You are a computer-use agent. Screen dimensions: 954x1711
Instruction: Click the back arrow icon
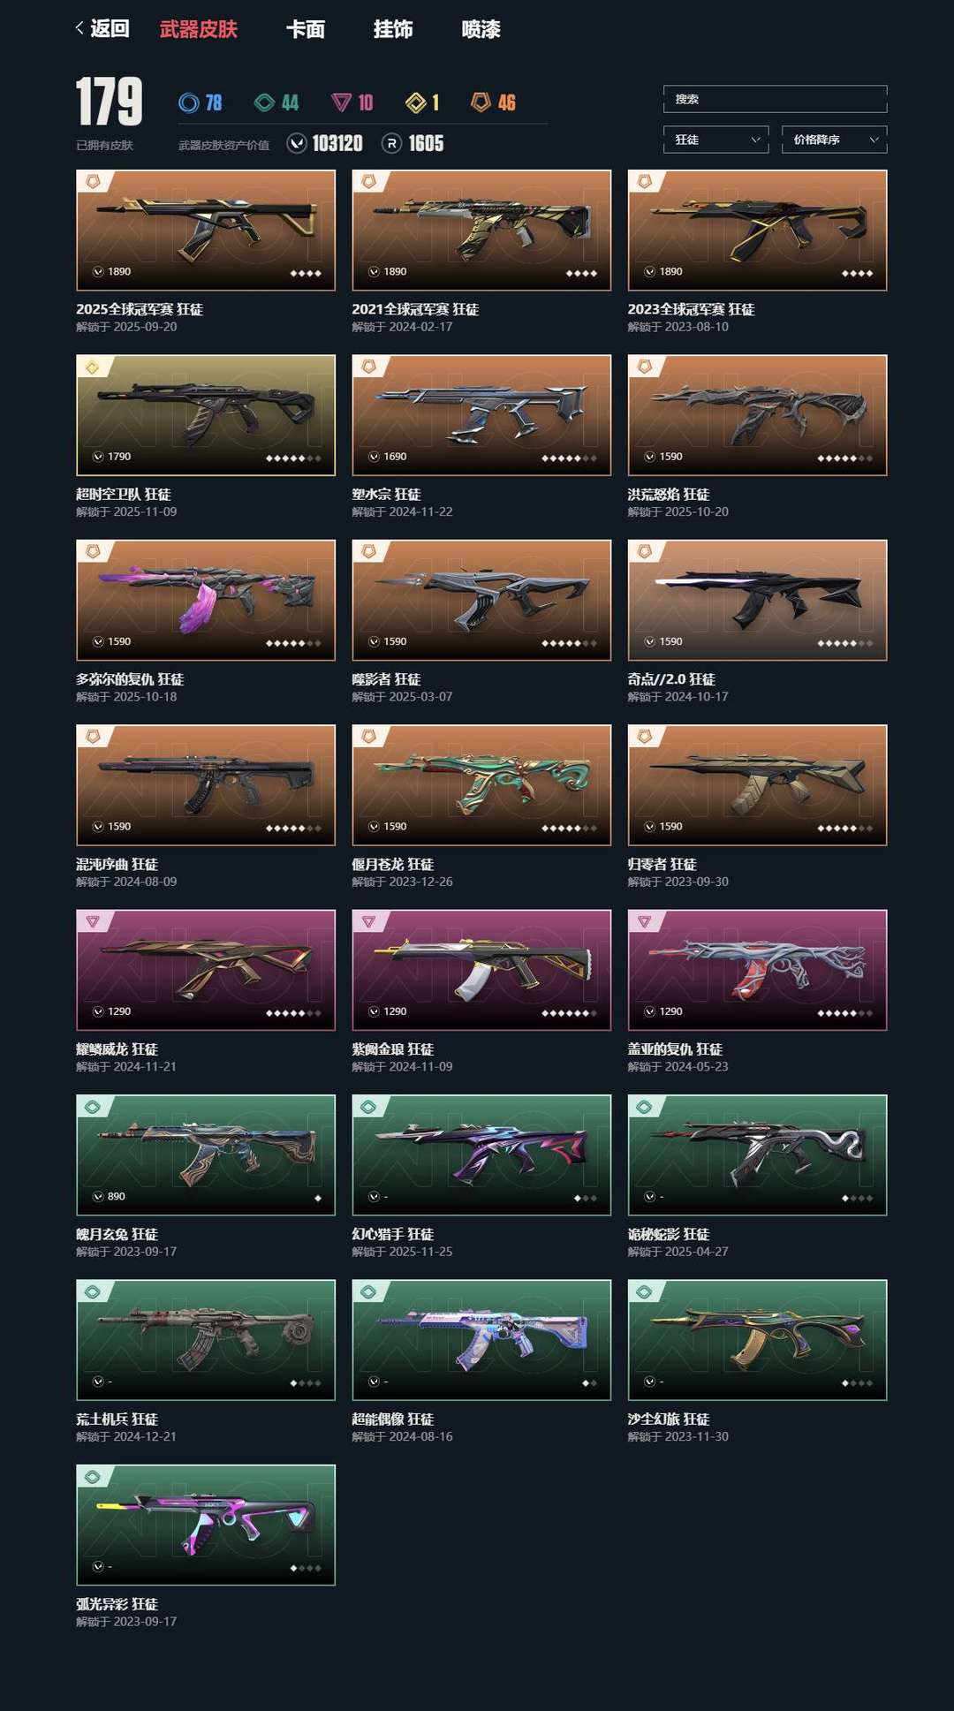(x=79, y=28)
